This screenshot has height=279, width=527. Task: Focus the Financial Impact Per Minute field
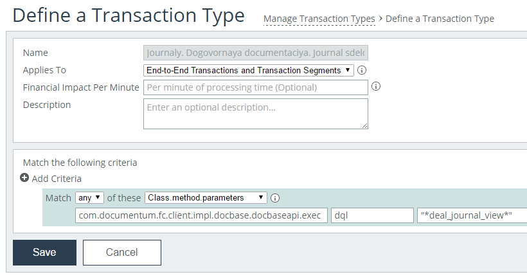tap(255, 87)
